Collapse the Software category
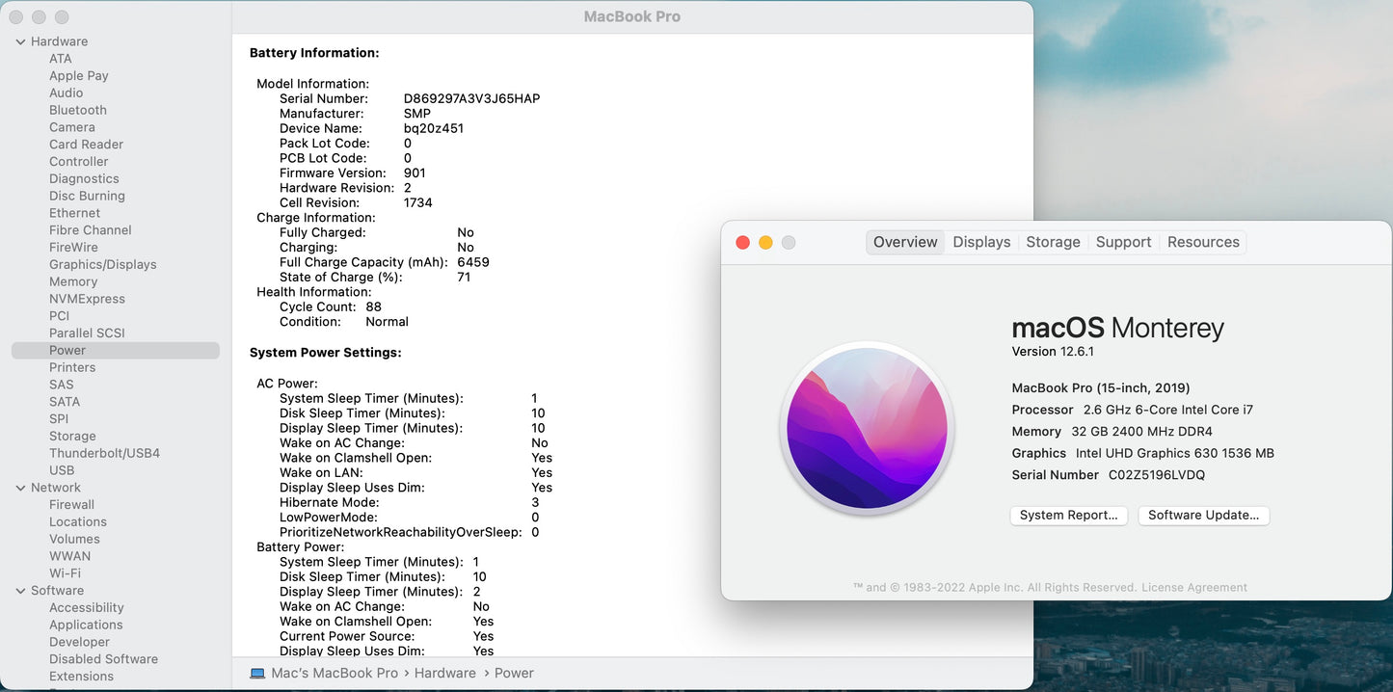Image resolution: width=1393 pixels, height=692 pixels. point(20,590)
